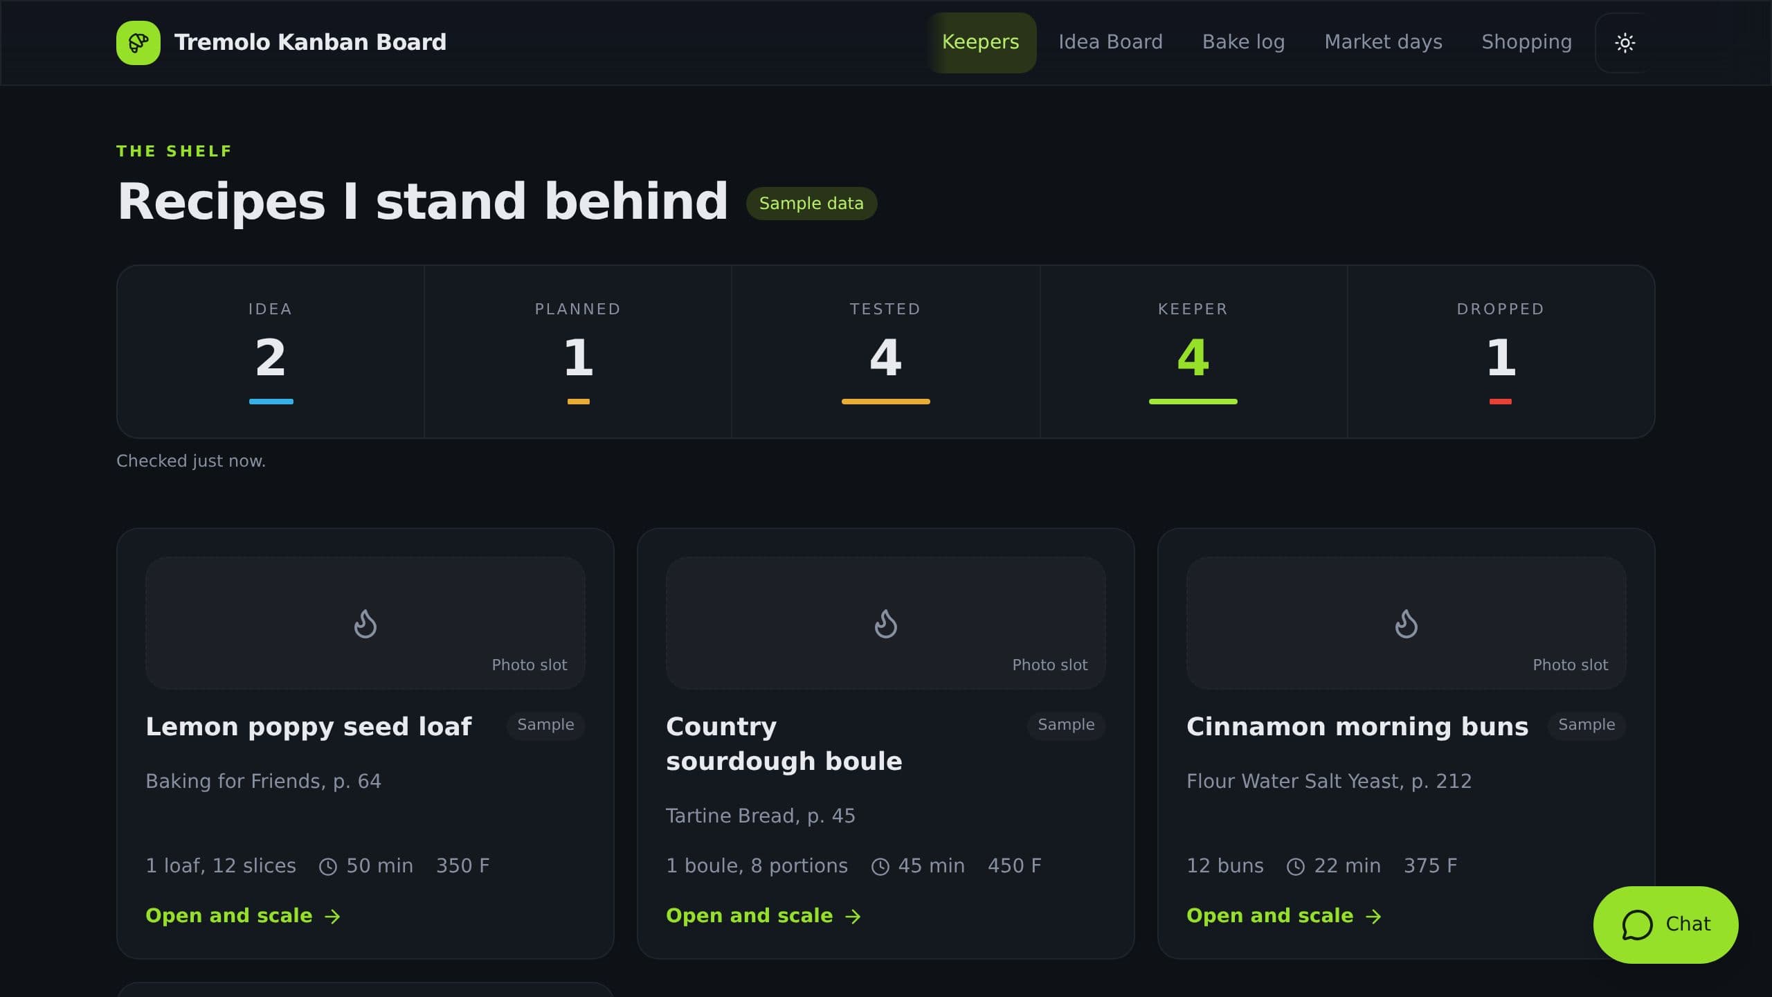Switch to the Idea Board tab
The width and height of the screenshot is (1772, 997).
click(1110, 42)
